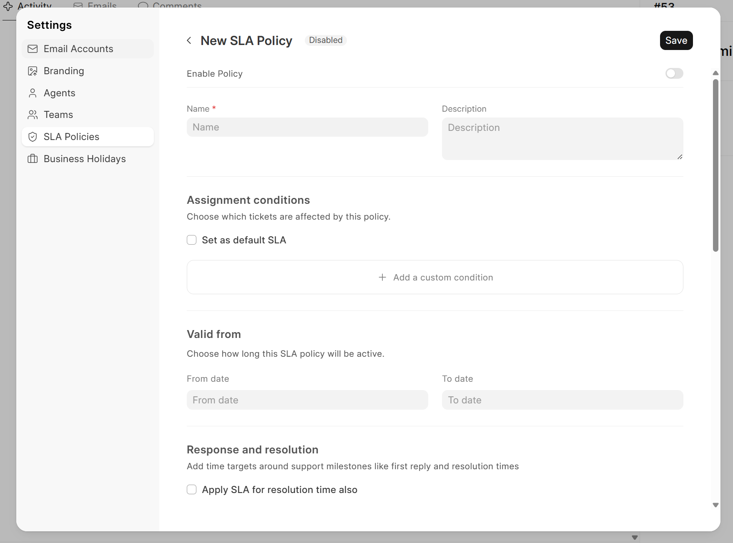Screen dimensions: 733x543
Task: Focus the Name input field
Action: click(x=307, y=127)
